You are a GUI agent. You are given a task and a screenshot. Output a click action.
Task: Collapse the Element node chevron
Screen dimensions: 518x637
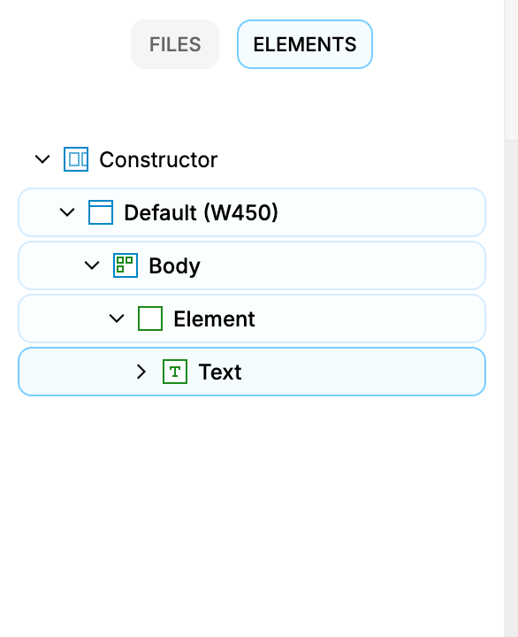[117, 318]
